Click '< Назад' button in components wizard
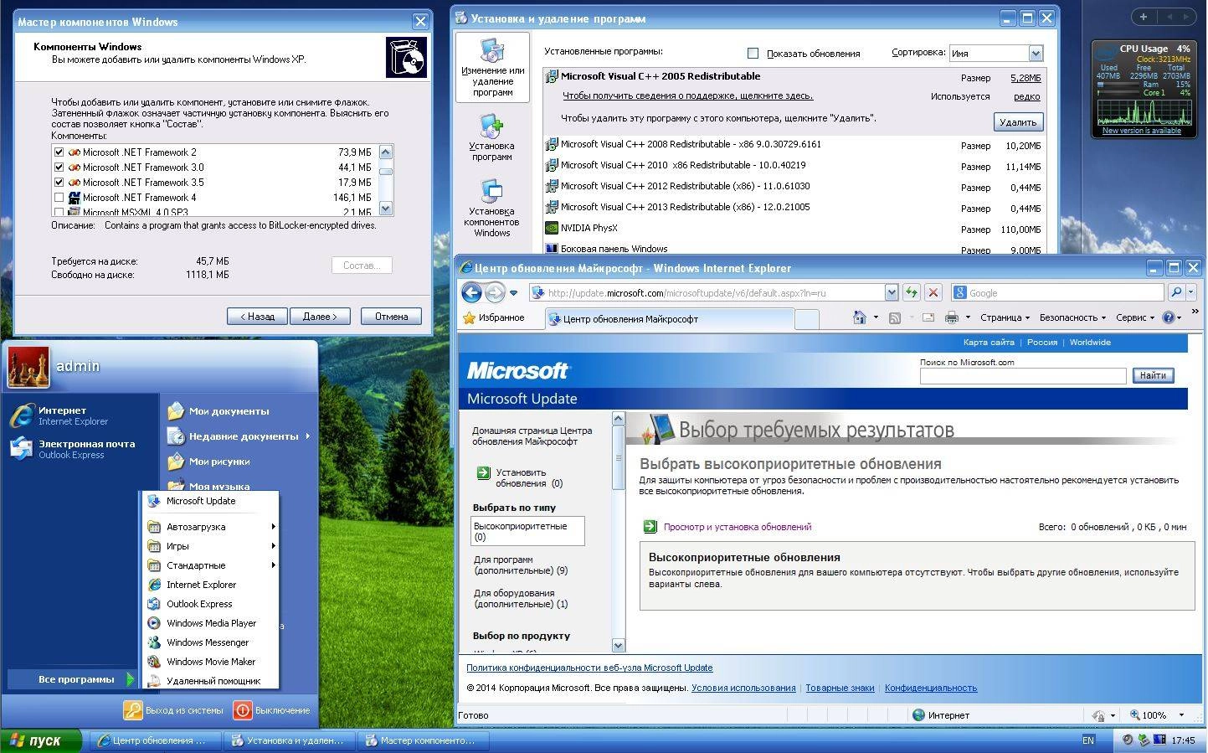 point(256,317)
